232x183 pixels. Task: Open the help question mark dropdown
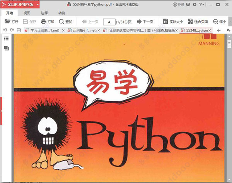point(201,5)
